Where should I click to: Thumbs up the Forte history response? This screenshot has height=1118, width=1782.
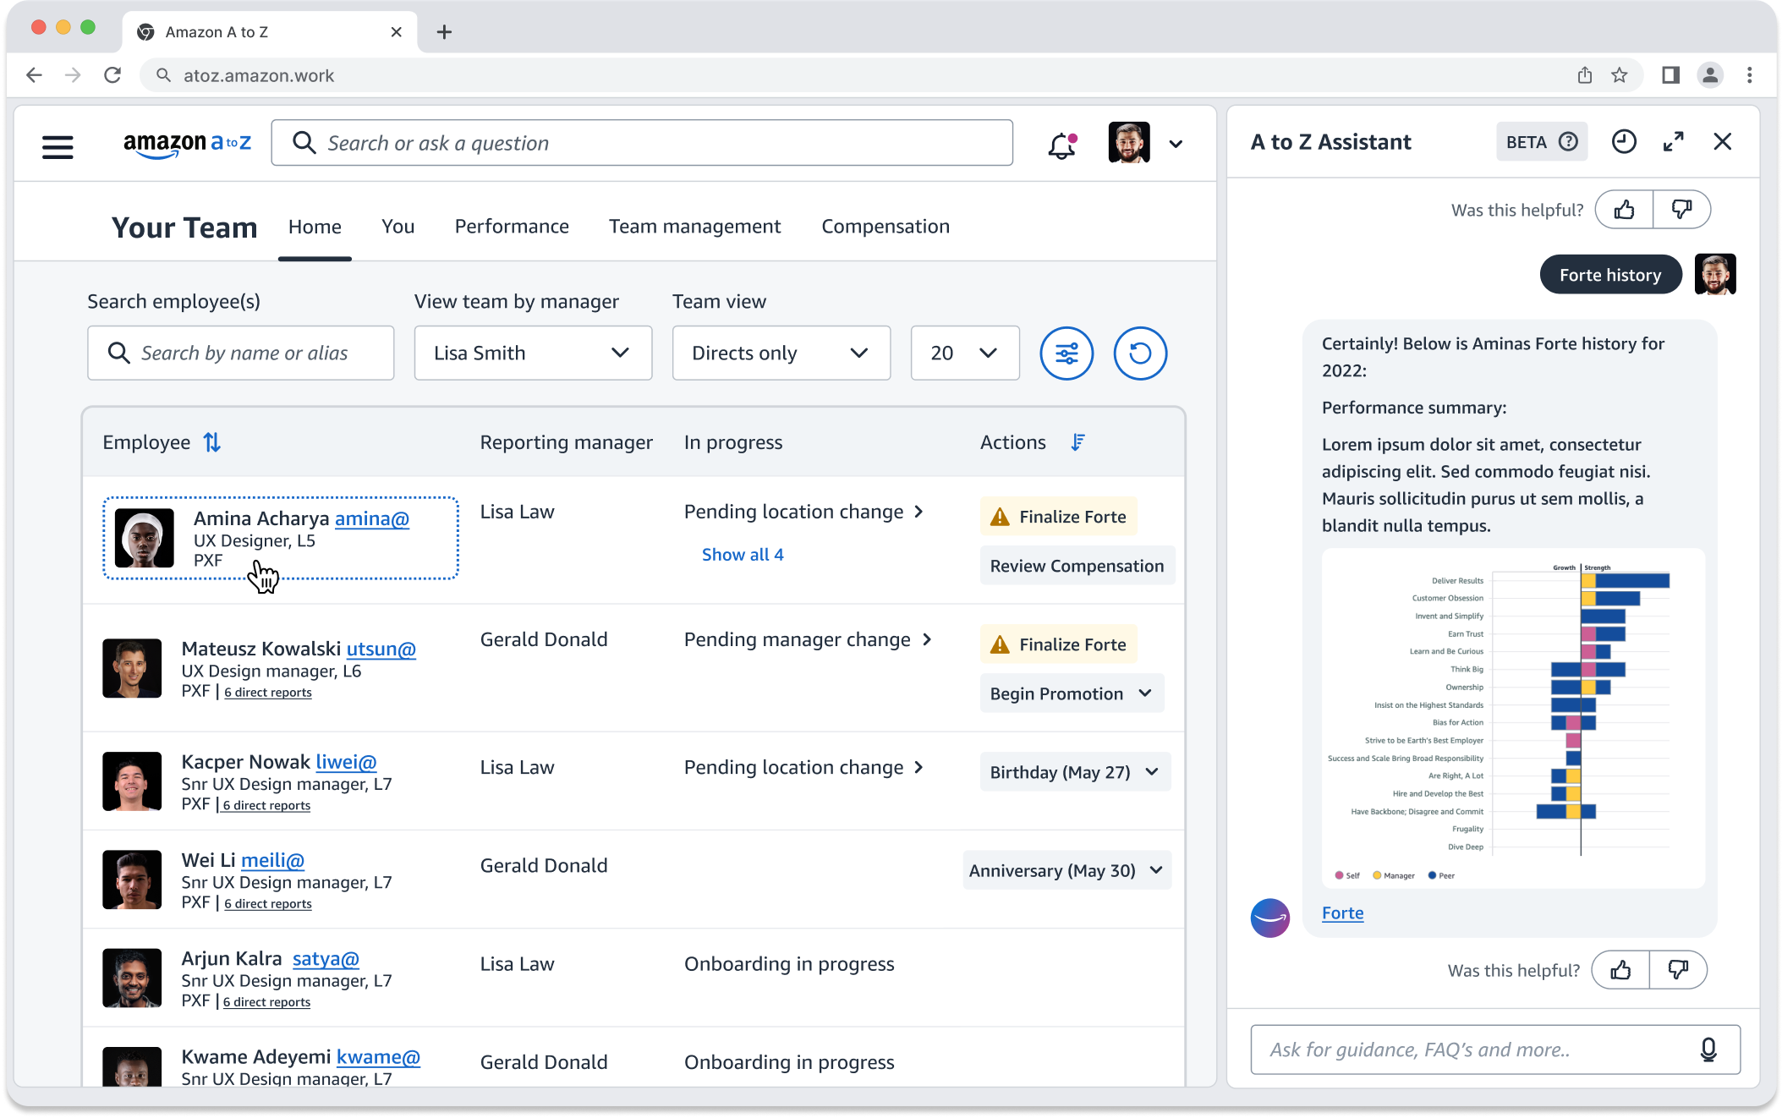[x=1620, y=970]
